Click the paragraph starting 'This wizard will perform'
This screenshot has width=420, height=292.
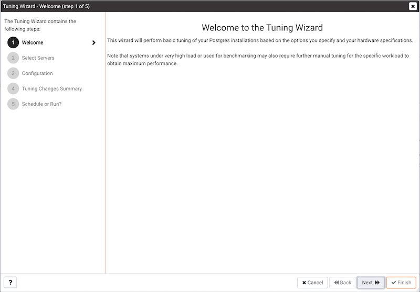coord(260,41)
